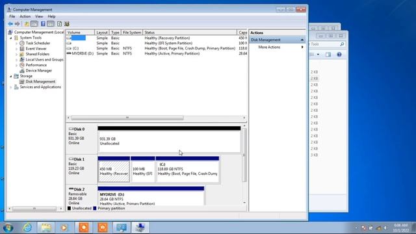Click the search field in the background Explorer window

pyautogui.click(x=326, y=44)
